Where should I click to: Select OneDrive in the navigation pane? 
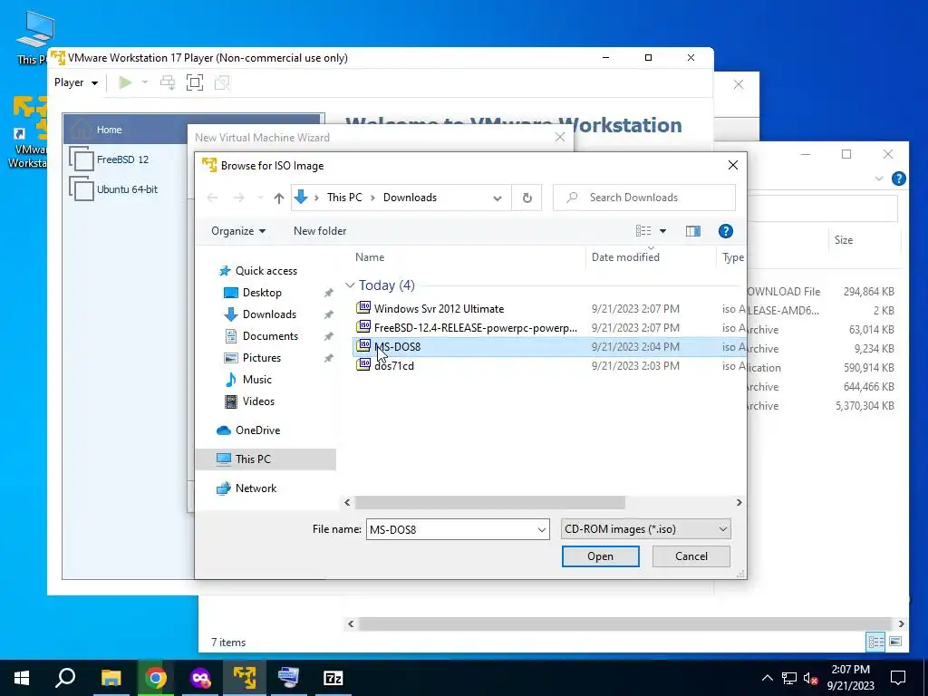[x=257, y=430]
